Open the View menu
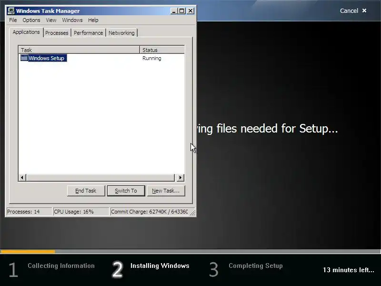The height and width of the screenshot is (286, 381). [51, 20]
